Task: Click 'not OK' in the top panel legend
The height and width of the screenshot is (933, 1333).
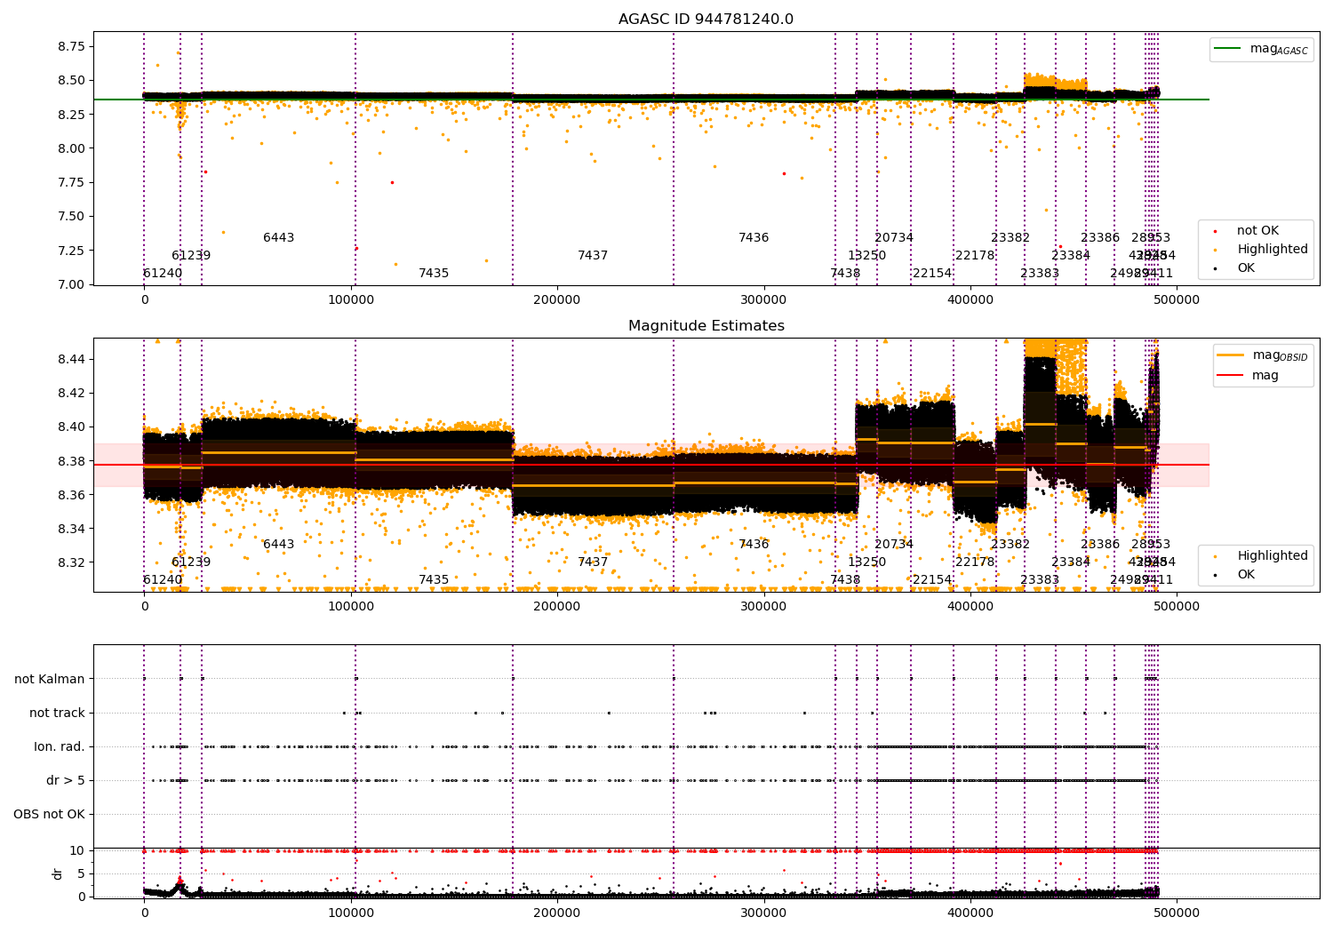Action: 1257,231
